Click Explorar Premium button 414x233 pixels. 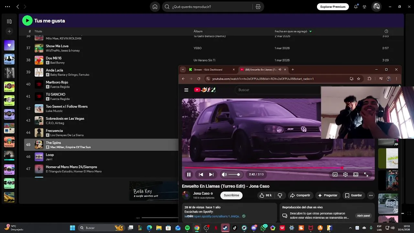pos(333,7)
